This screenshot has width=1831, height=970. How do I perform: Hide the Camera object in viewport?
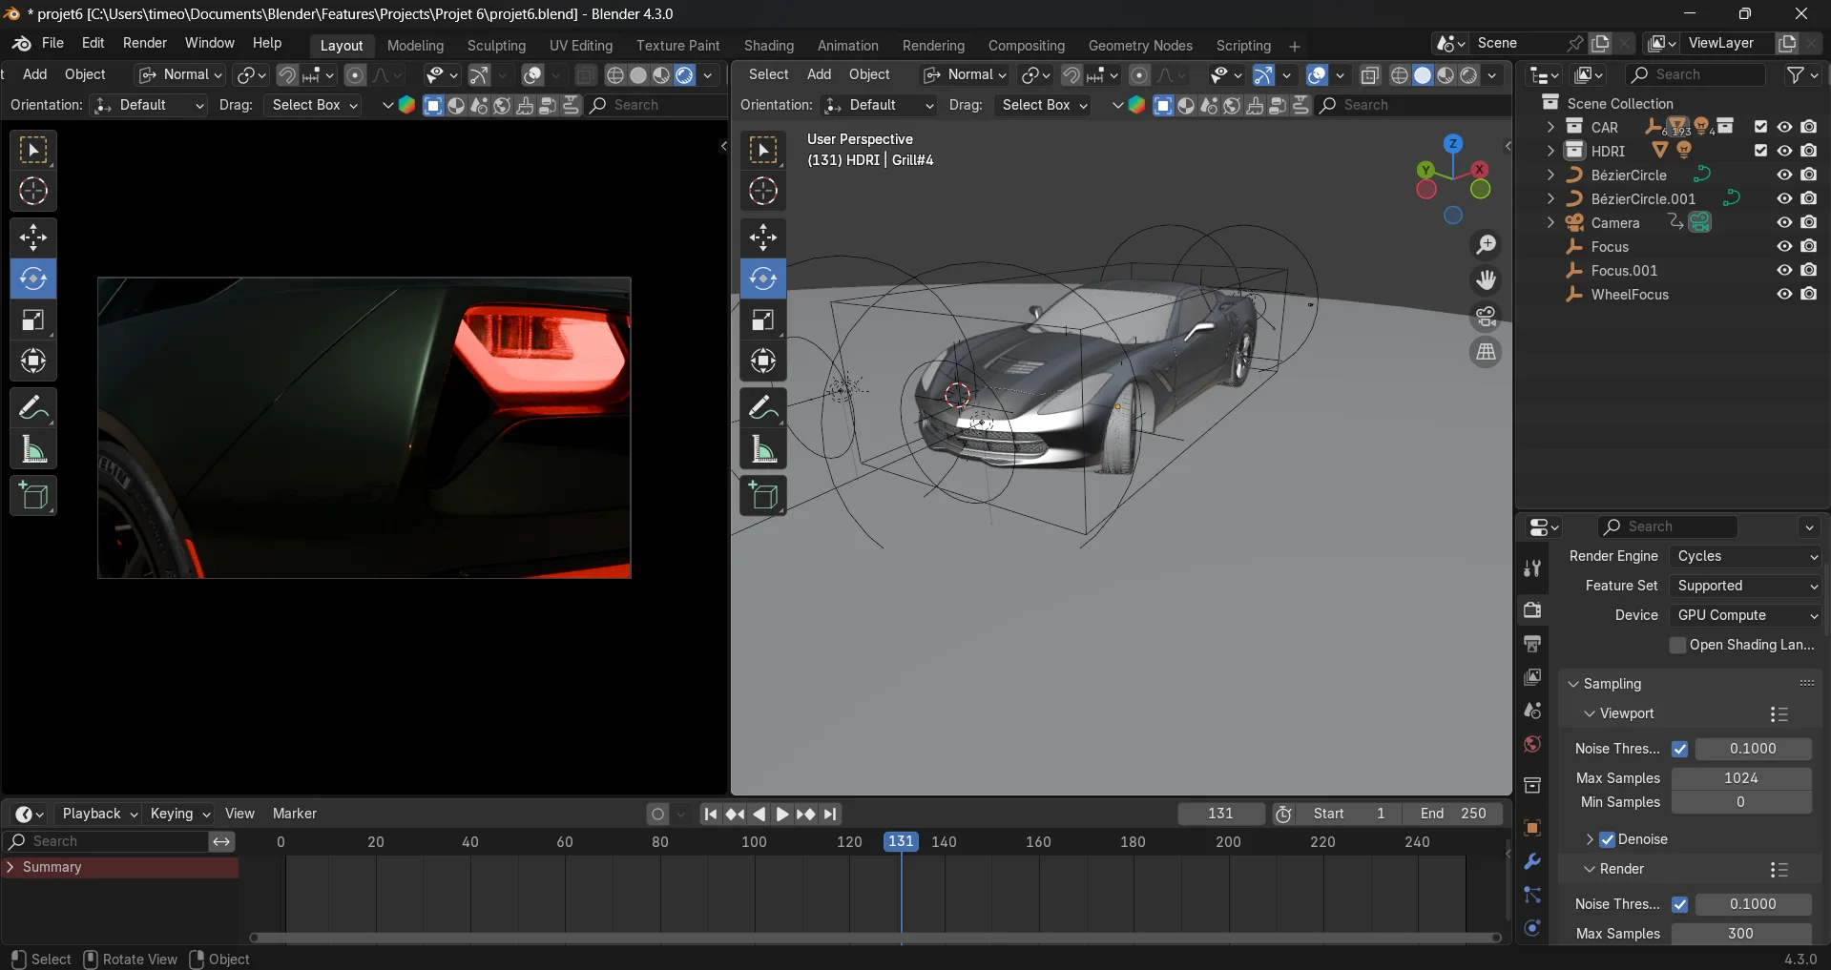coord(1784,222)
